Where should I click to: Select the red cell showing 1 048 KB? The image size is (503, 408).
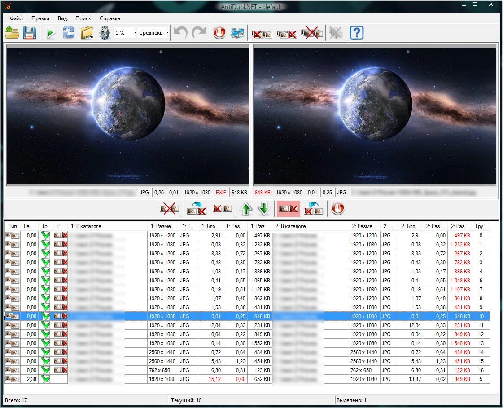pyautogui.click(x=459, y=280)
